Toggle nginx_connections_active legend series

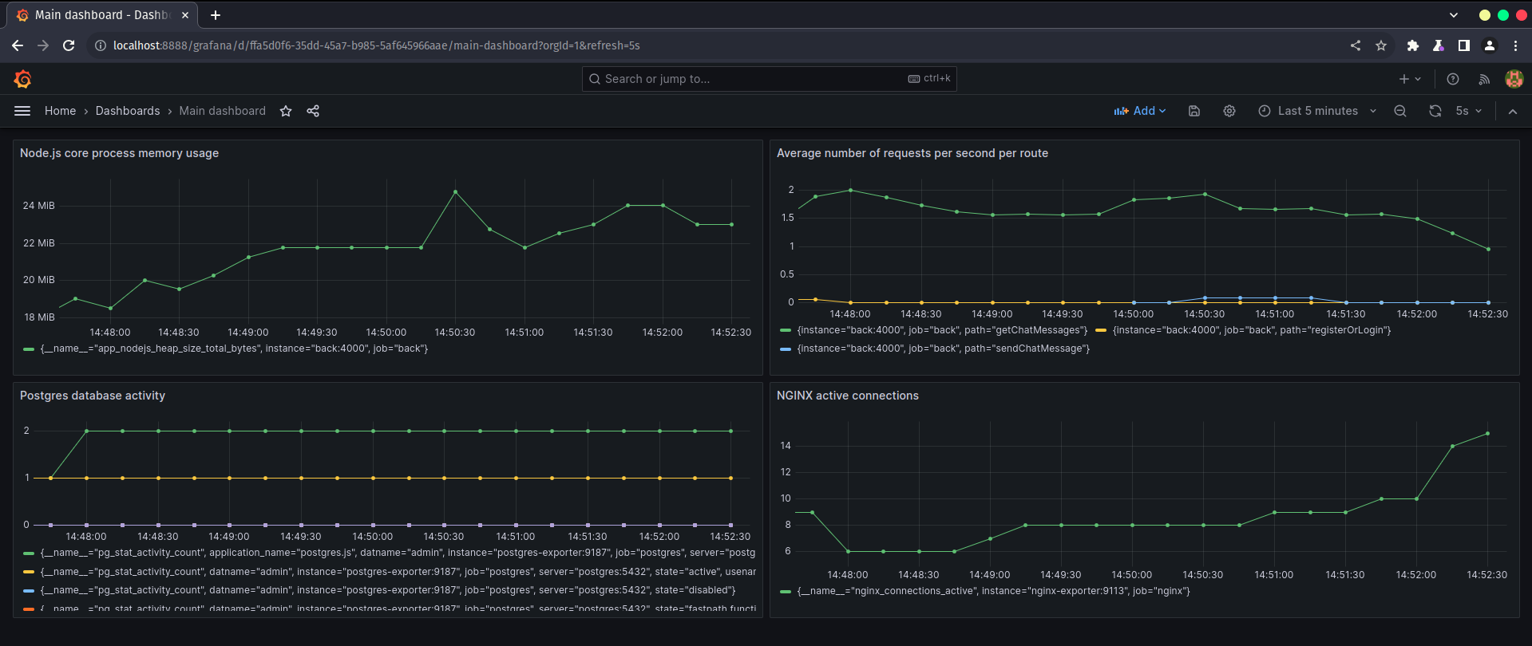pos(993,591)
